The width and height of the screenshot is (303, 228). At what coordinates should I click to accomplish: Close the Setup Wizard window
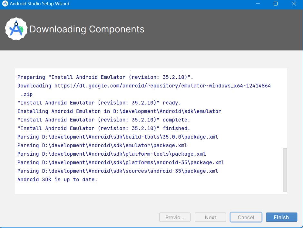(x=294, y=4)
